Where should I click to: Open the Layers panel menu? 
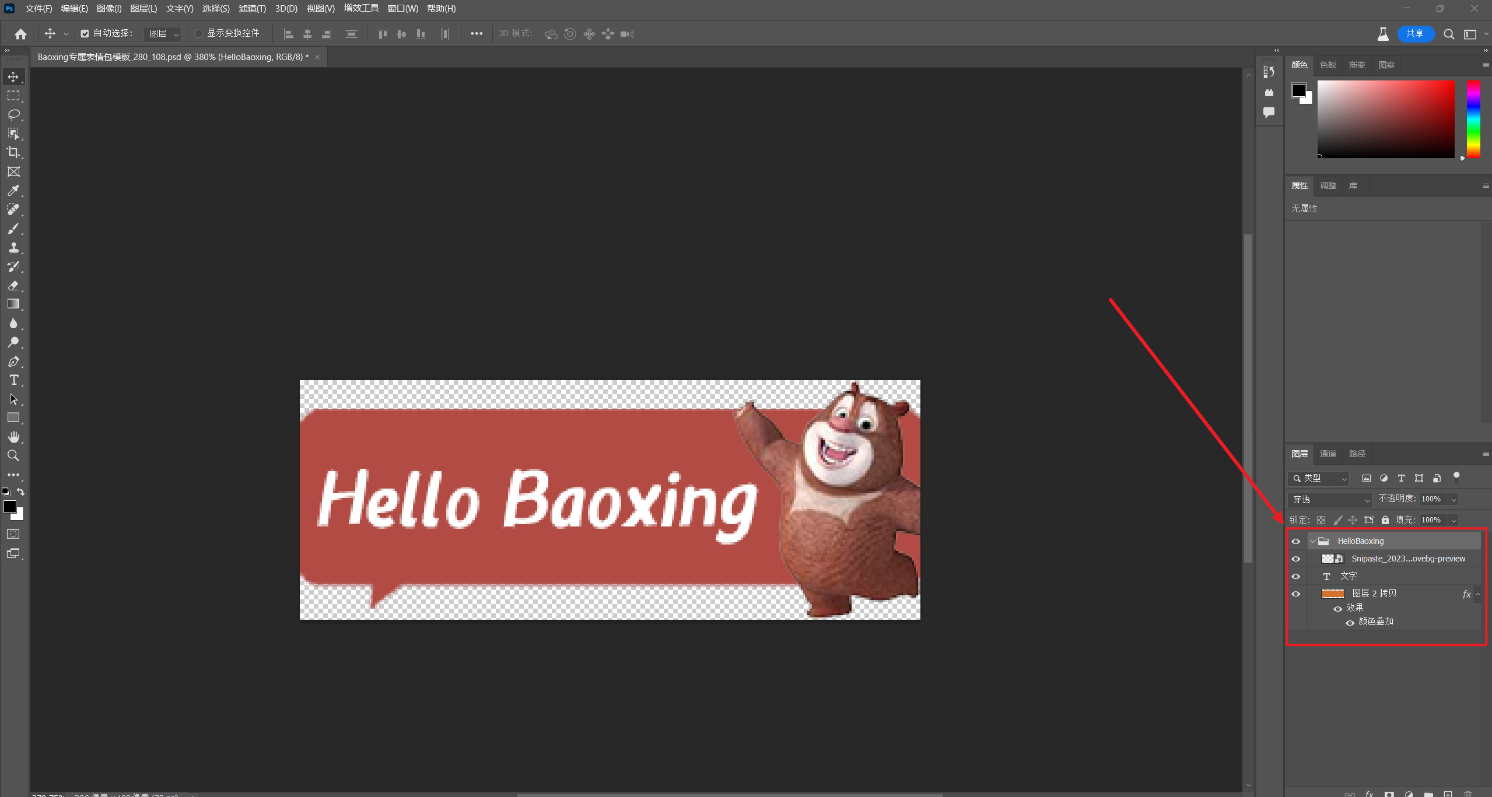point(1486,454)
